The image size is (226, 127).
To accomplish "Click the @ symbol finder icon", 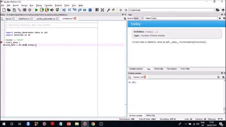I will point(30,10).
